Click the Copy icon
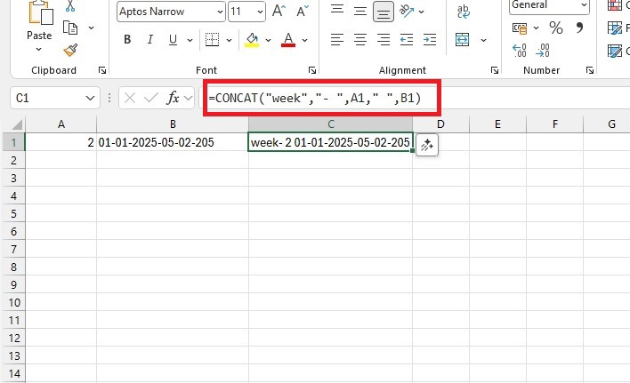Image resolution: width=630 pixels, height=383 pixels. tap(70, 28)
